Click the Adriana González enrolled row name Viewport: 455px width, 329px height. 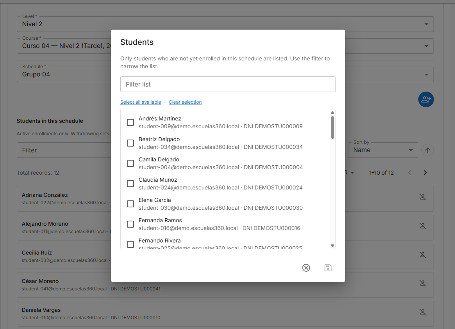coord(45,195)
